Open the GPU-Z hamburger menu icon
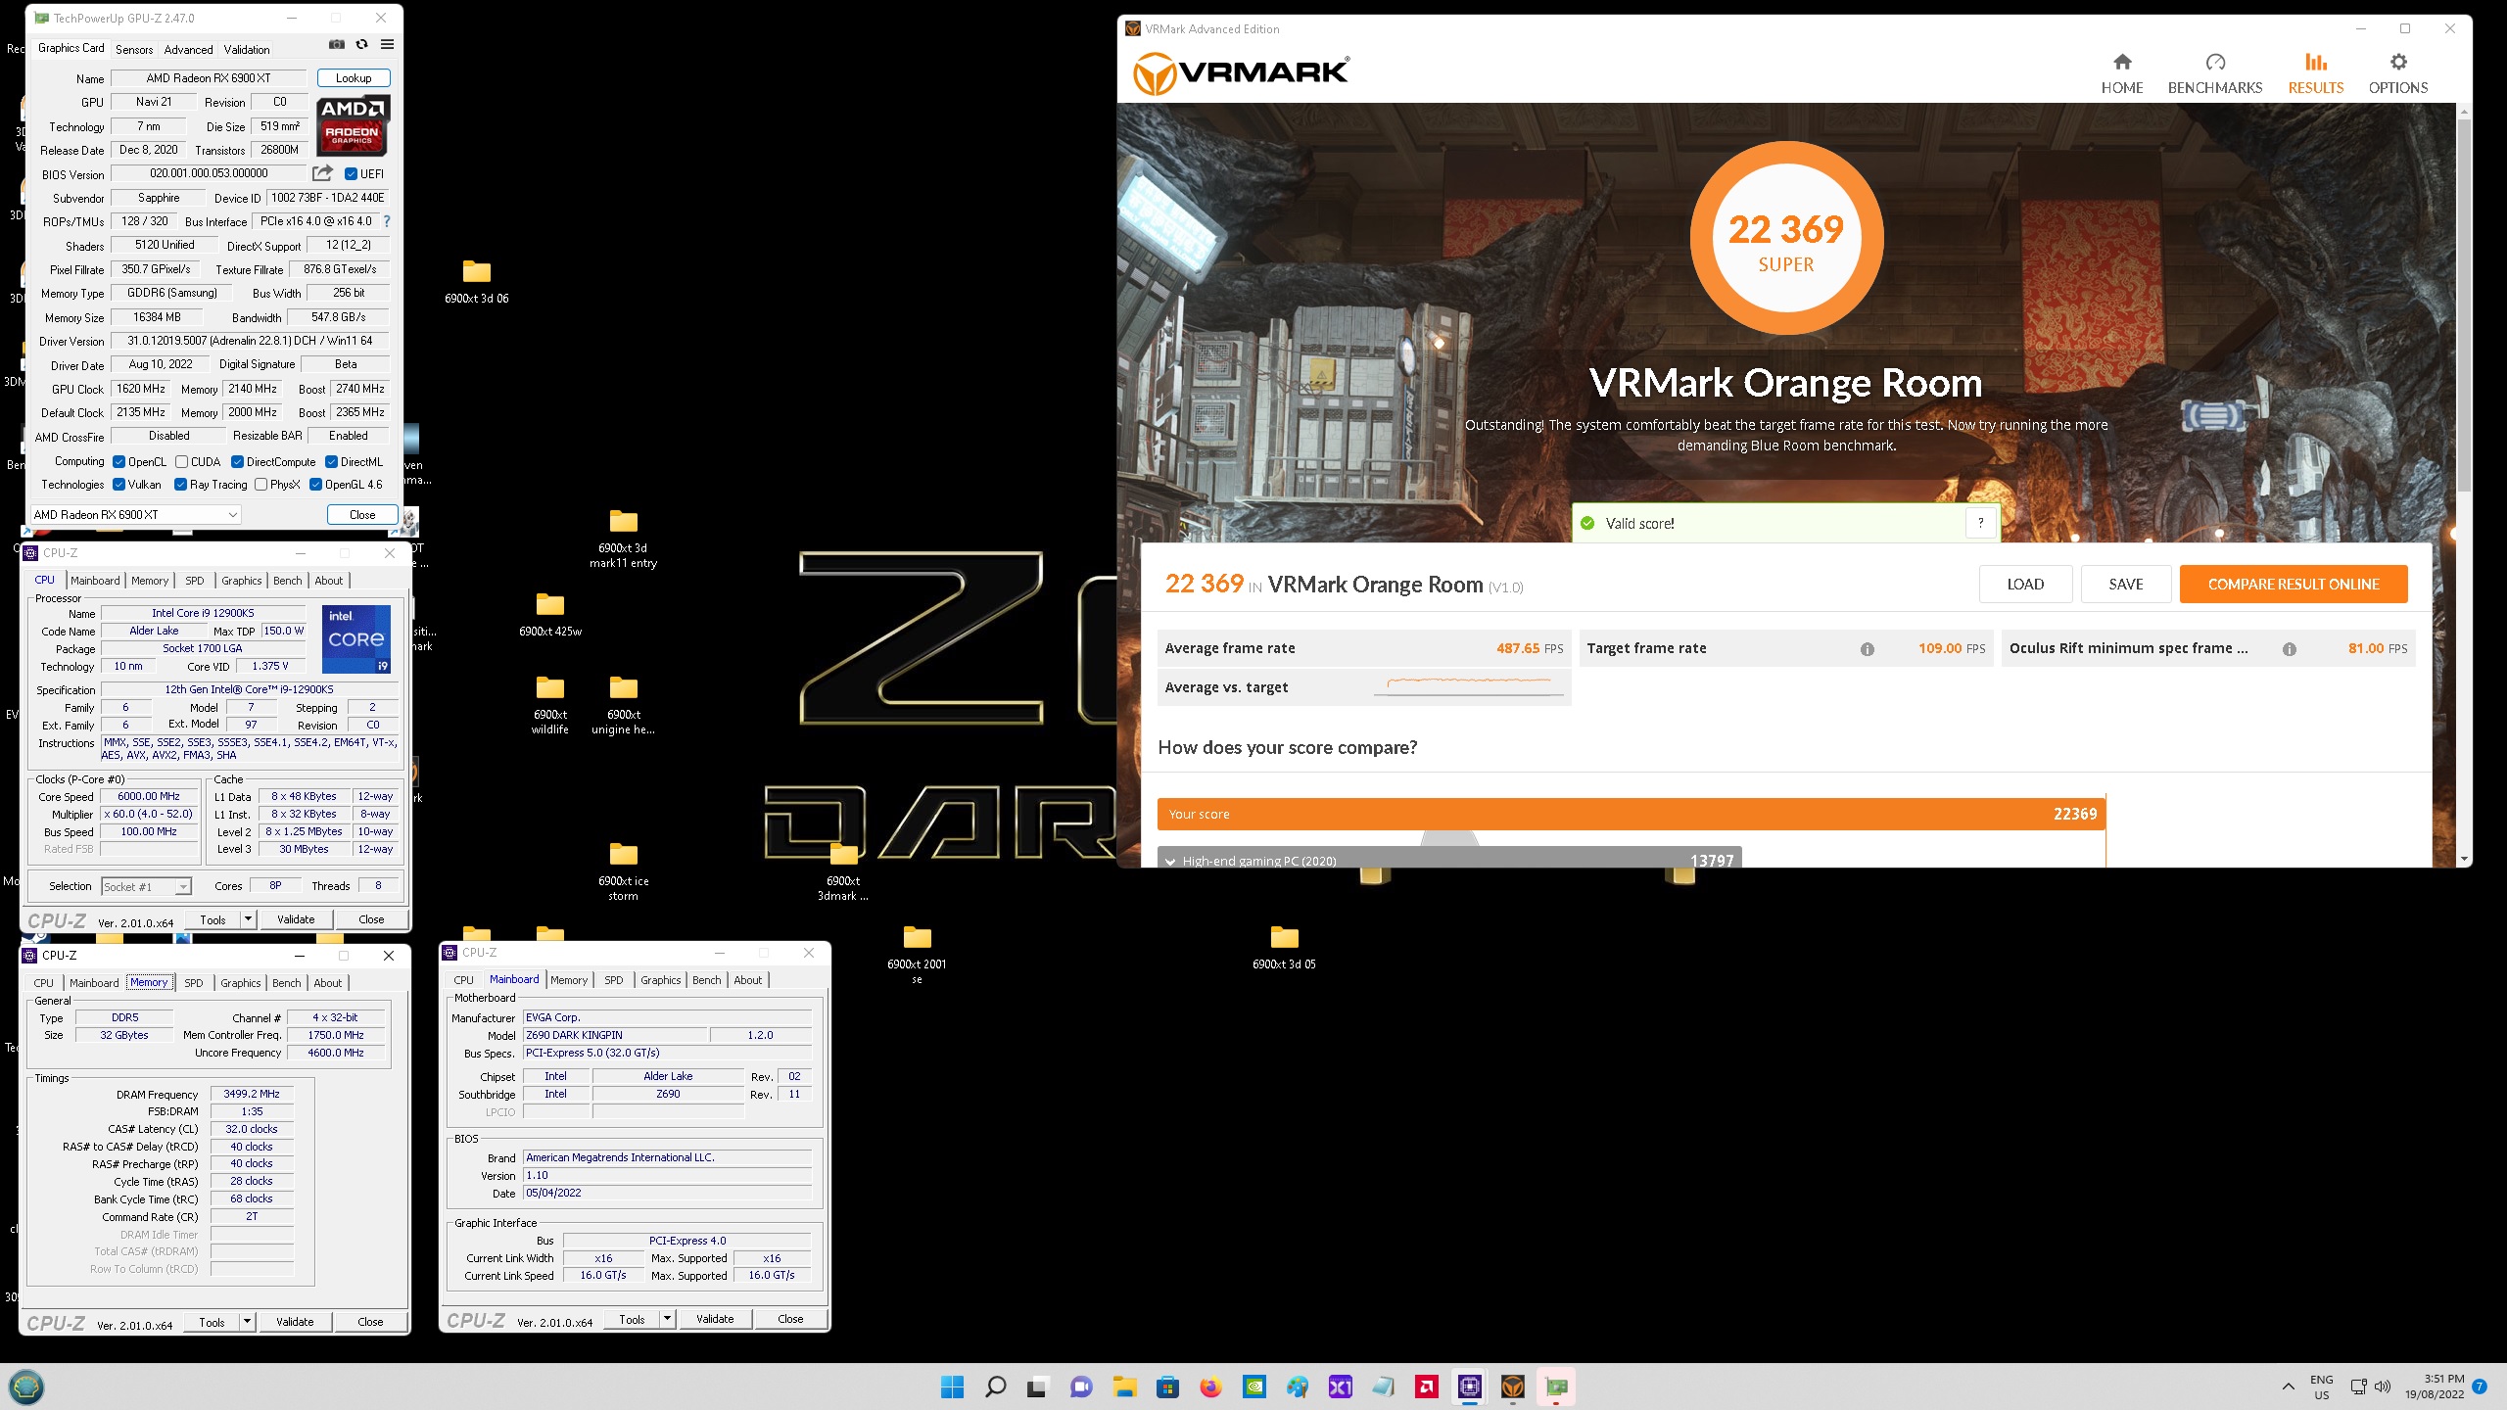Viewport: 2507px width, 1410px height. 388,45
